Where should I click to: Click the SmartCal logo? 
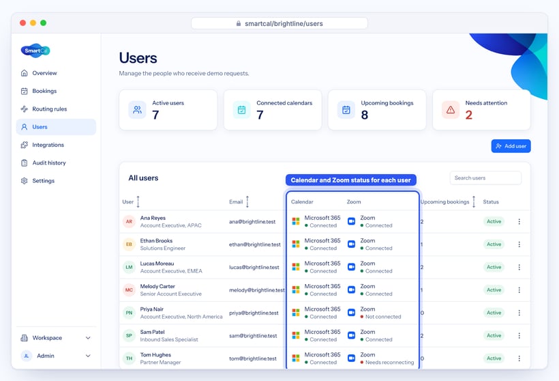pos(35,51)
